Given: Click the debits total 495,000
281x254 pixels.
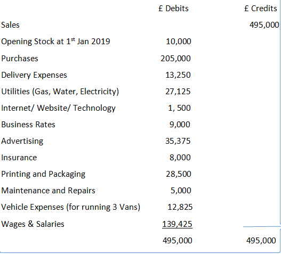Looking at the screenshot, I should pyautogui.click(x=178, y=240).
